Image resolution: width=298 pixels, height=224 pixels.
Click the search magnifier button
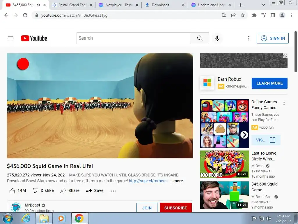200,38
